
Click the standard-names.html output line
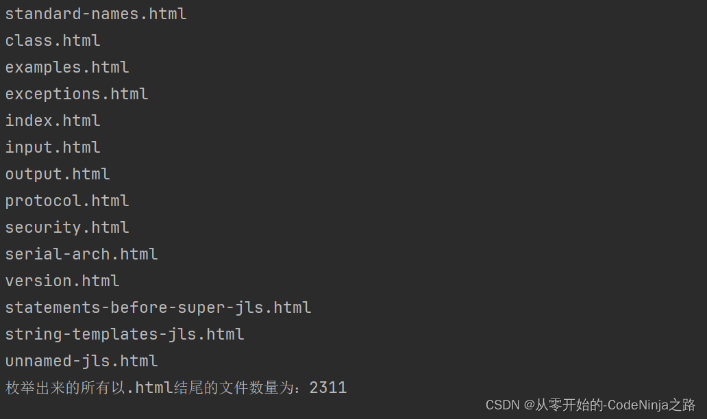[96, 14]
